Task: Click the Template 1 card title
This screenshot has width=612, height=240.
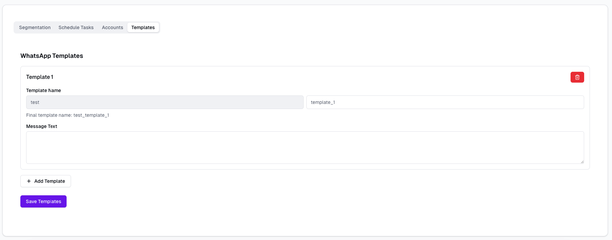Action: point(40,77)
